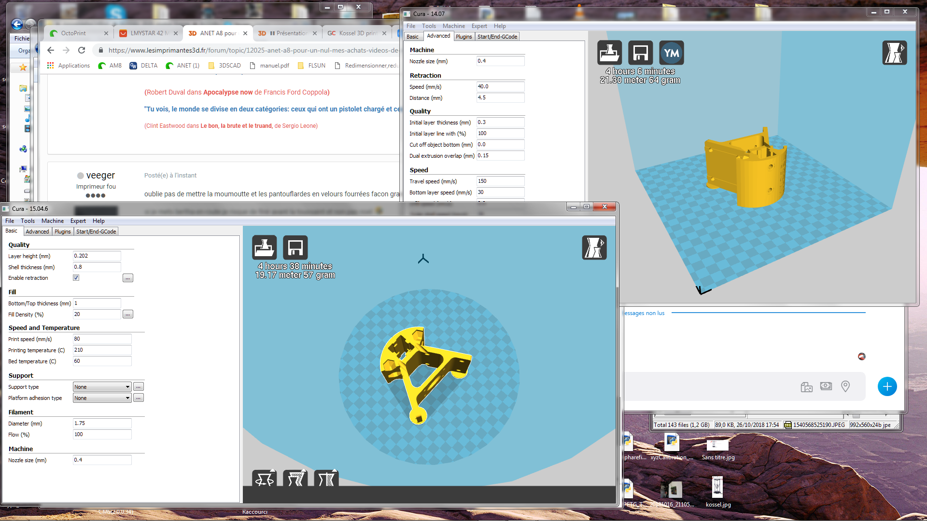This screenshot has height=521, width=927.
Task: Reload the browser page
Action: [82, 50]
